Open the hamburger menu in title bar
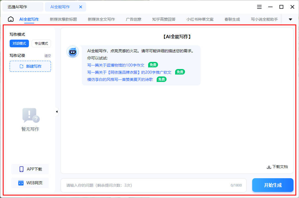 point(259,7)
